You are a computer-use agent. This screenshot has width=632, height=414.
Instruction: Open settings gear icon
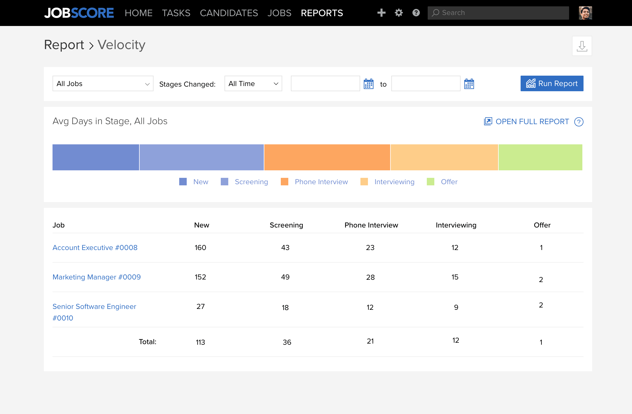[399, 13]
